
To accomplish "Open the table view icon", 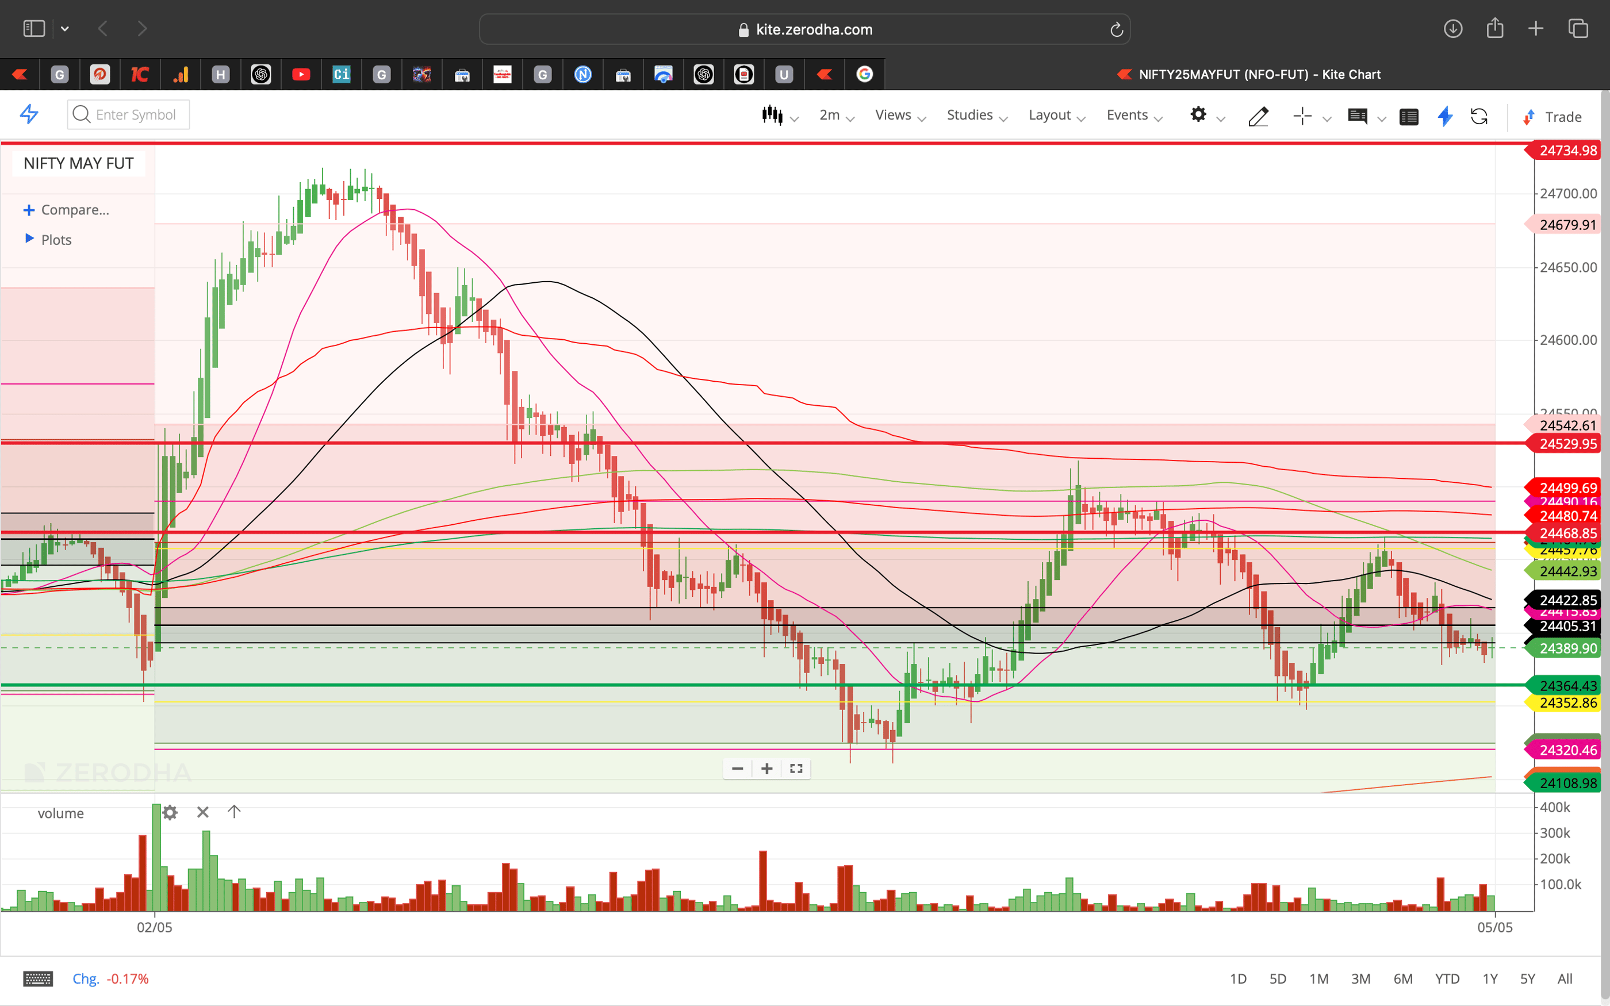I will click(1409, 117).
